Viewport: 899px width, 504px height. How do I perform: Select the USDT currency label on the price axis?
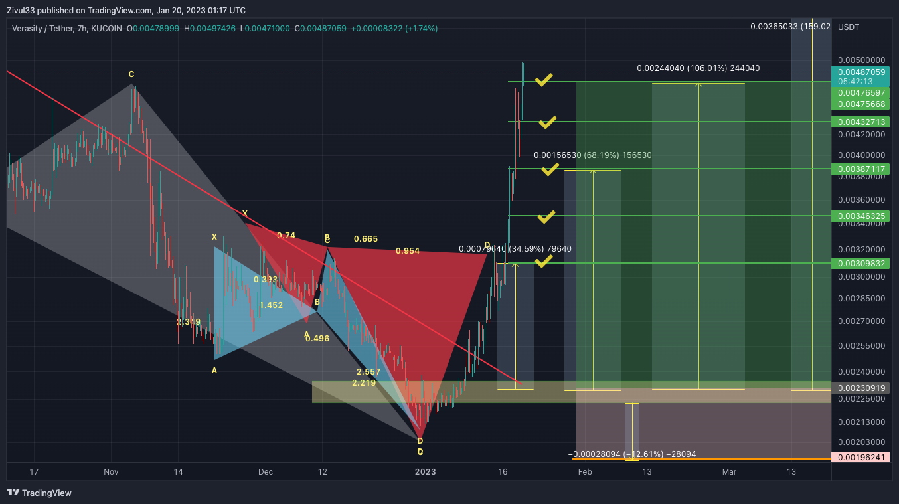point(849,27)
